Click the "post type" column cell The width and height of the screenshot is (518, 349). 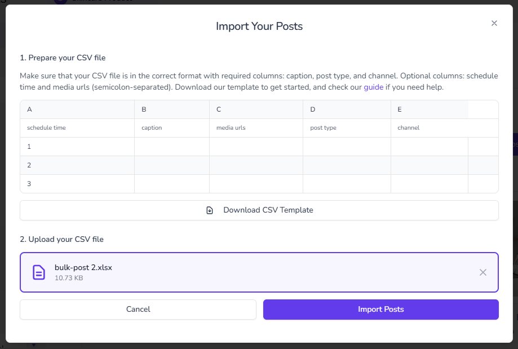point(347,128)
